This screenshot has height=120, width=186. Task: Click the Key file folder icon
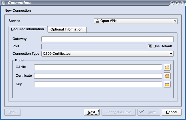pos(167,84)
